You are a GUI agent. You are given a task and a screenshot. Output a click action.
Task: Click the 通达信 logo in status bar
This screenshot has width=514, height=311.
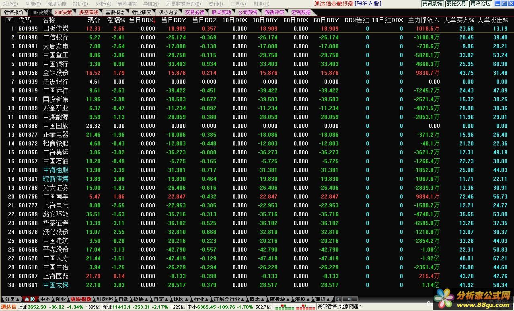(8, 307)
